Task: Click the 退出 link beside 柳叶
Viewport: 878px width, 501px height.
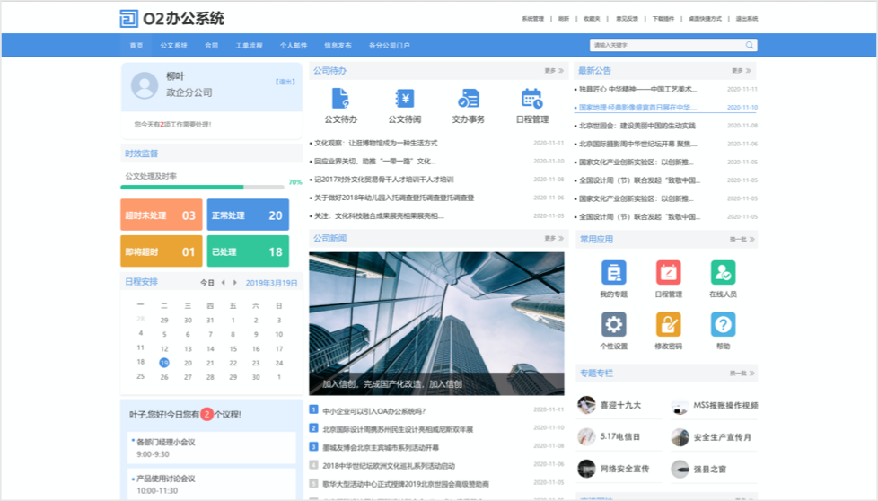Action: coord(285,82)
